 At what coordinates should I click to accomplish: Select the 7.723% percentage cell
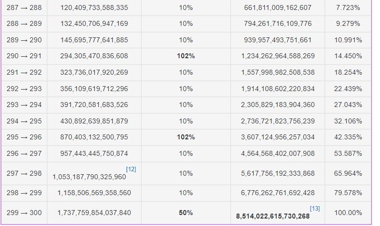click(348, 8)
